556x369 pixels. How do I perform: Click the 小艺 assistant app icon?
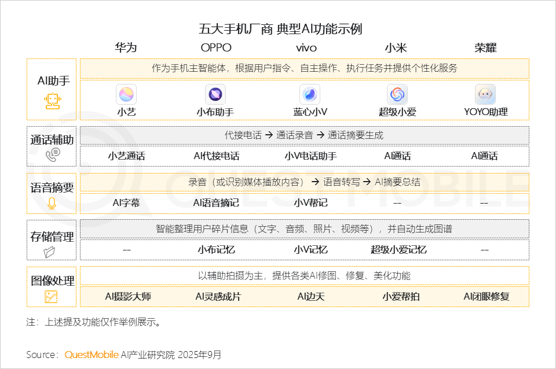[x=126, y=94]
